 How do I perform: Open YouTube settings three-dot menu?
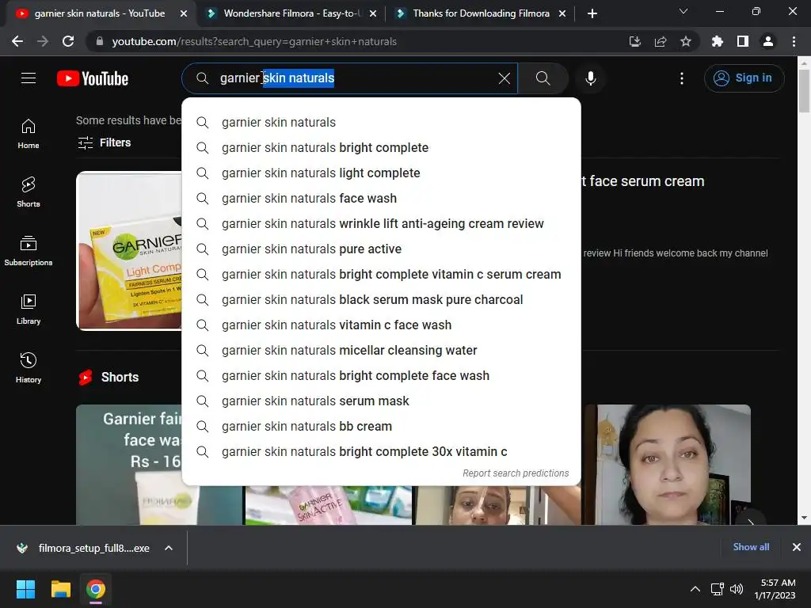(682, 78)
